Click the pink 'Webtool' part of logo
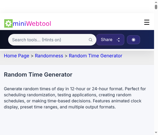Viewport: 158px width, 135px height. tap(38, 24)
